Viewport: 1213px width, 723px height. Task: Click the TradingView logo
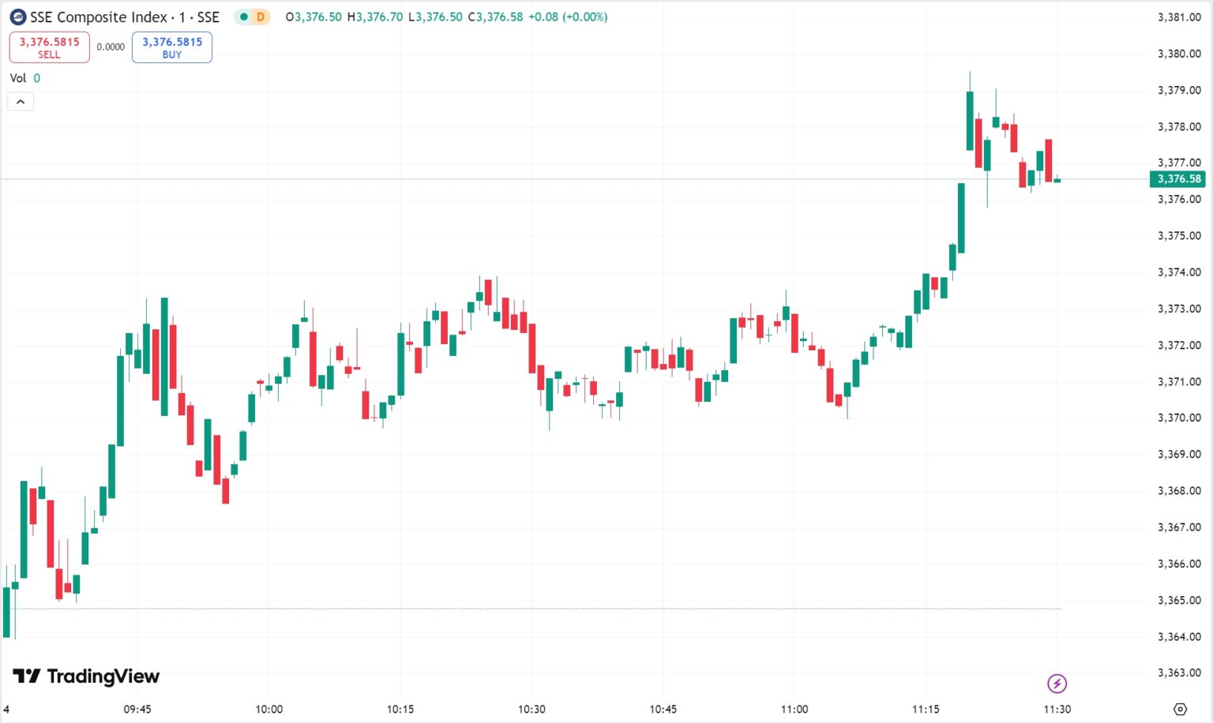pyautogui.click(x=86, y=676)
